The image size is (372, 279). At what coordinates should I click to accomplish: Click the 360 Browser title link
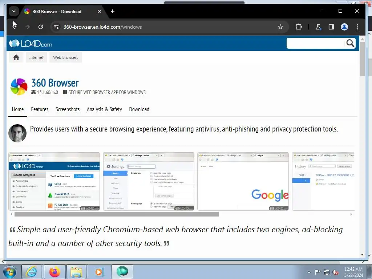[55, 83]
